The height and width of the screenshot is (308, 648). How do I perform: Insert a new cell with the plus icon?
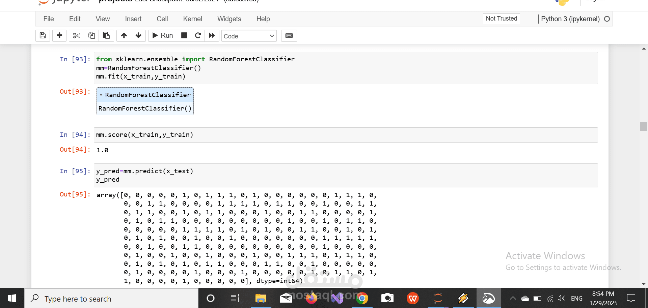click(x=59, y=36)
